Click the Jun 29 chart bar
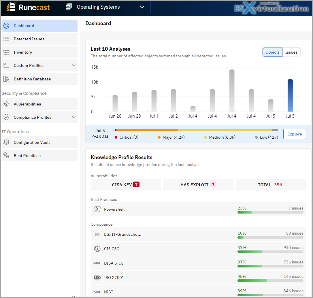Viewport: 313px width, 298px height. pos(135,102)
